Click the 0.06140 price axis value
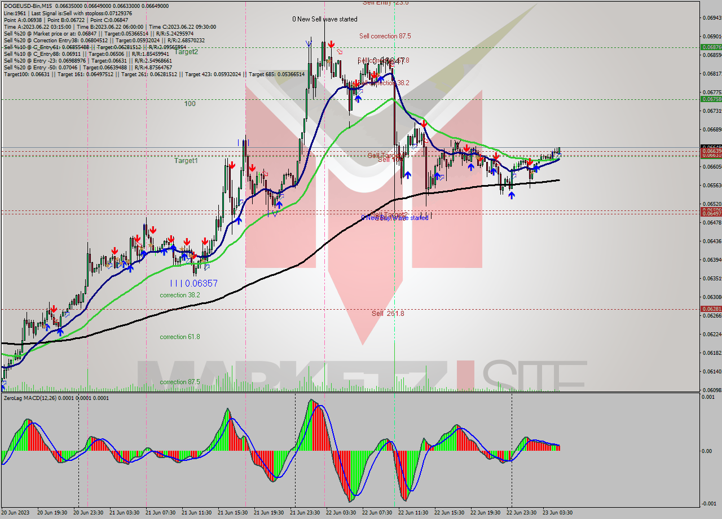Screen dimensions: 722x519 tap(711, 372)
